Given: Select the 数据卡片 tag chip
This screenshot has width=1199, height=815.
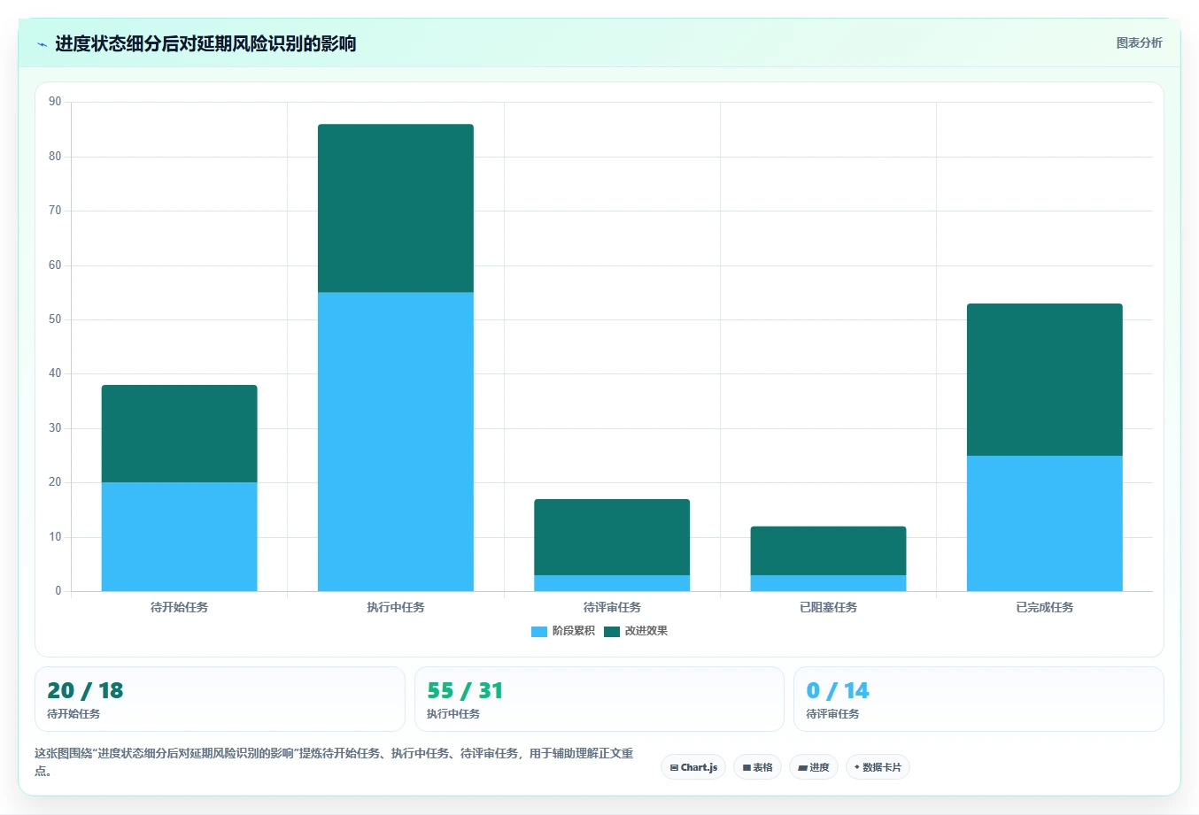Looking at the screenshot, I should pos(878,767).
